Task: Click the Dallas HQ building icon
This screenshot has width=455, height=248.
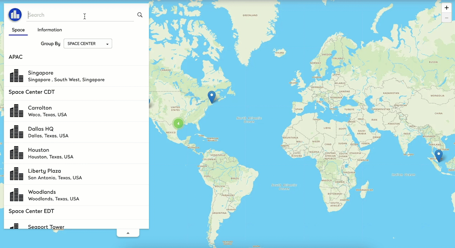Action: click(16, 132)
